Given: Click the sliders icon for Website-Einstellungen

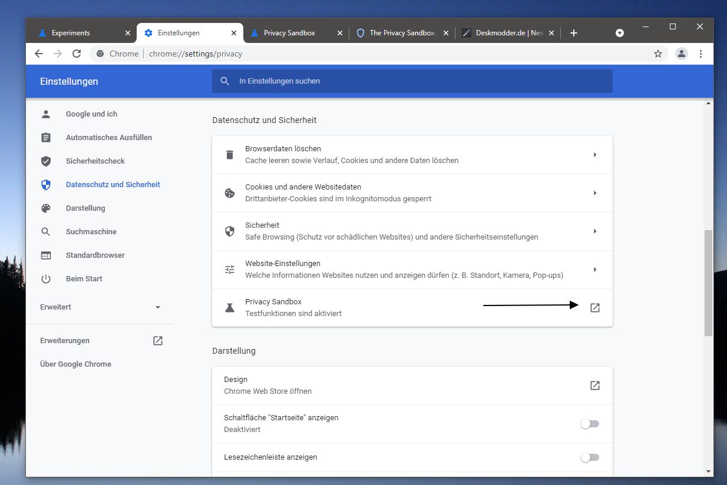Looking at the screenshot, I should (x=230, y=270).
